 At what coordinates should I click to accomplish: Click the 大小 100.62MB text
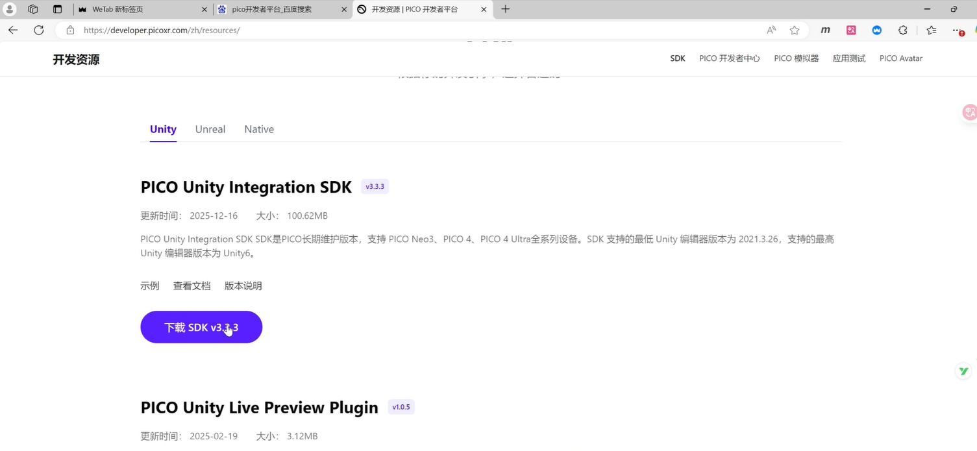pos(292,215)
